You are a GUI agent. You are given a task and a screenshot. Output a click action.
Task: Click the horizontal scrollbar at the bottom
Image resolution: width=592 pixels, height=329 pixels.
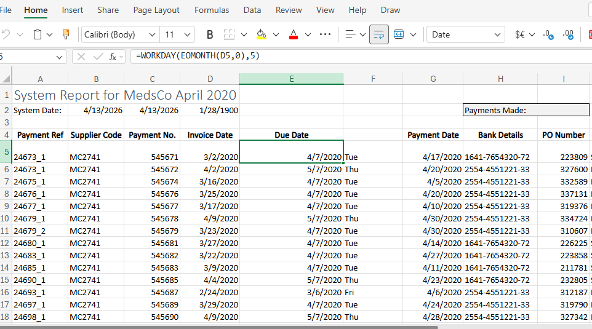point(219,327)
